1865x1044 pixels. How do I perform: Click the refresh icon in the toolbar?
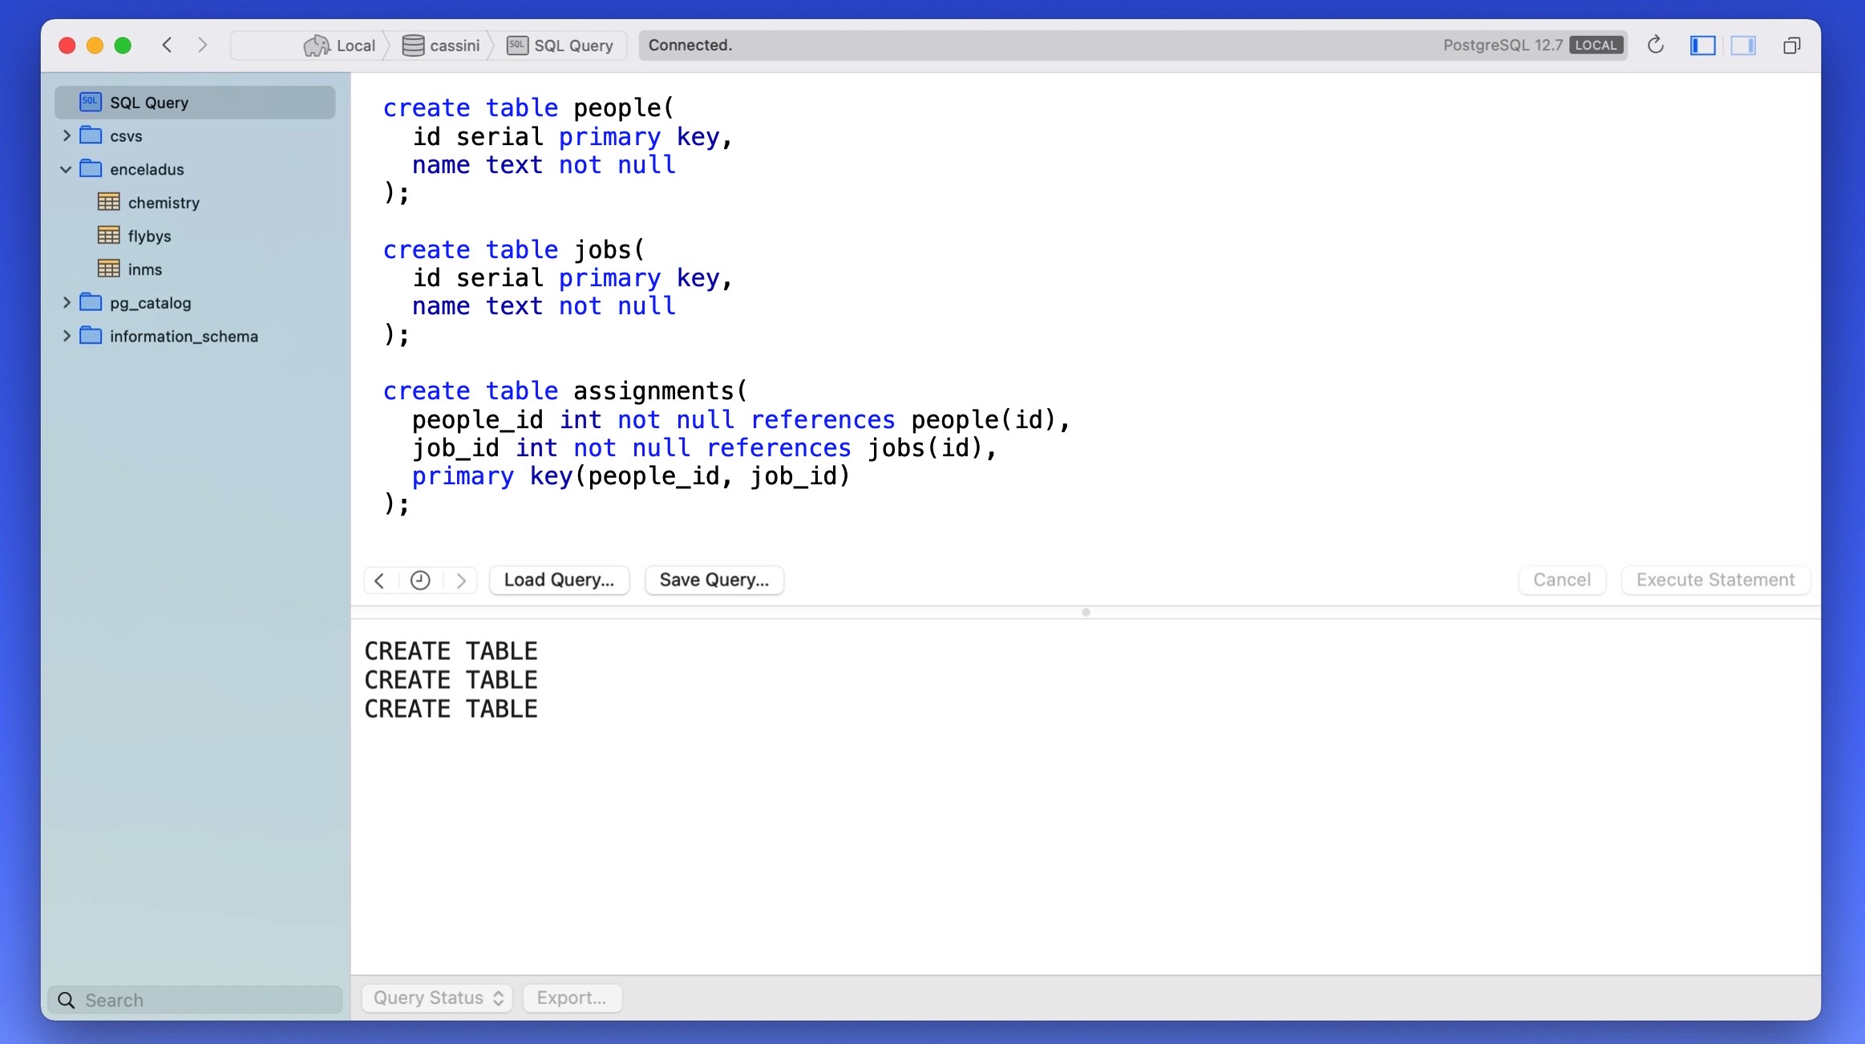pyautogui.click(x=1655, y=45)
